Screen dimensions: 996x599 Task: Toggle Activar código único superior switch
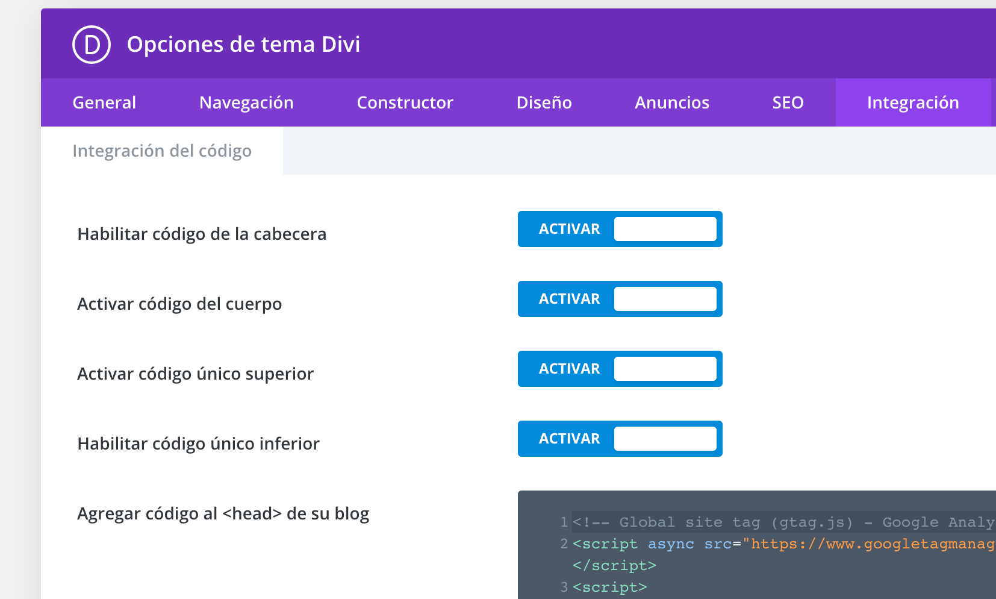tap(620, 369)
